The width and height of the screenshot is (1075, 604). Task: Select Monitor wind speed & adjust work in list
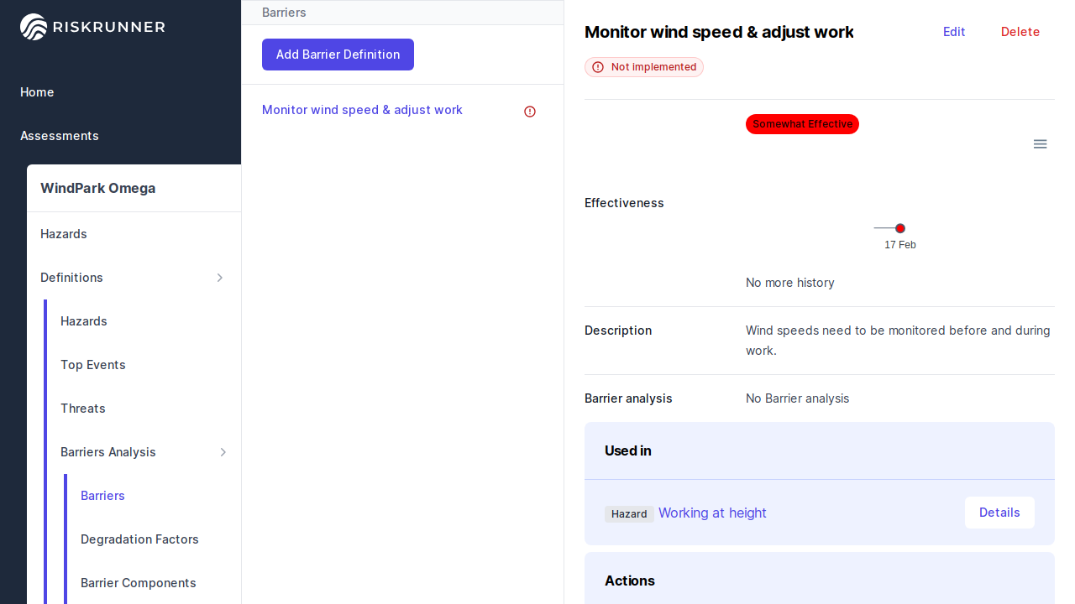point(362,110)
